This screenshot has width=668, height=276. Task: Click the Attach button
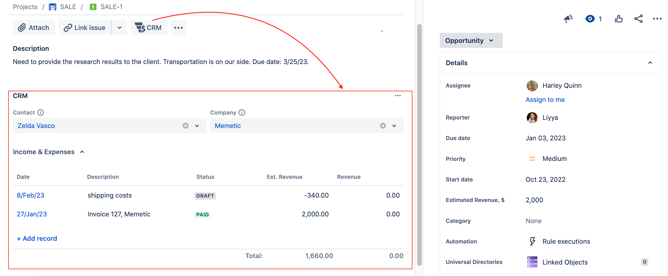(x=34, y=28)
